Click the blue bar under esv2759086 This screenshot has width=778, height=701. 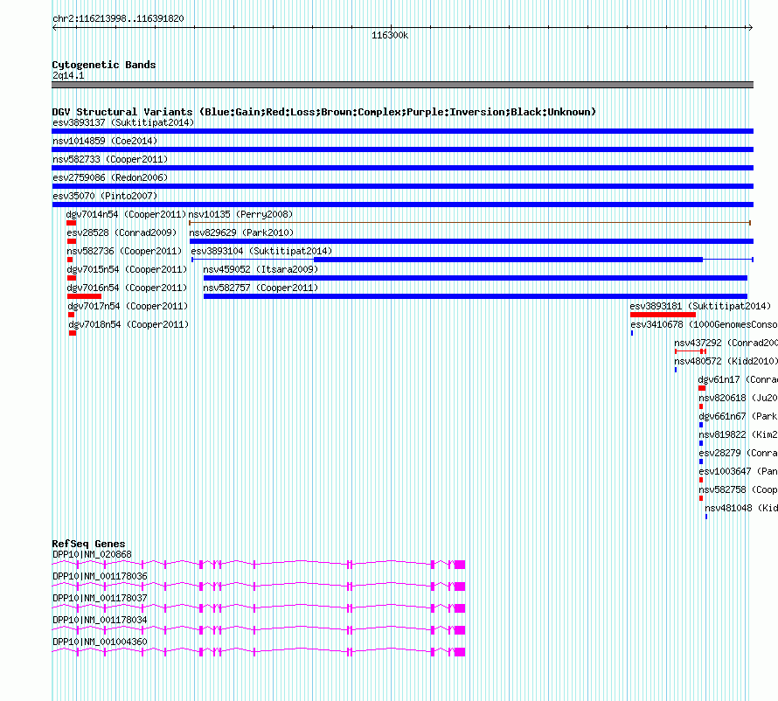pyautogui.click(x=402, y=186)
